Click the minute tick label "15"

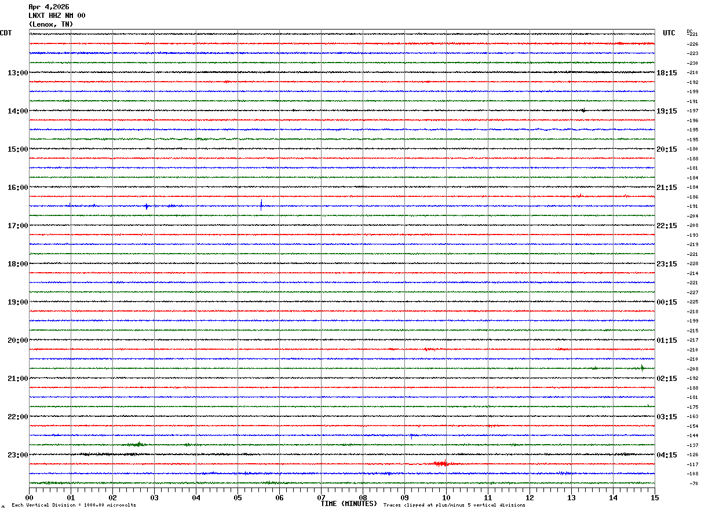655,497
